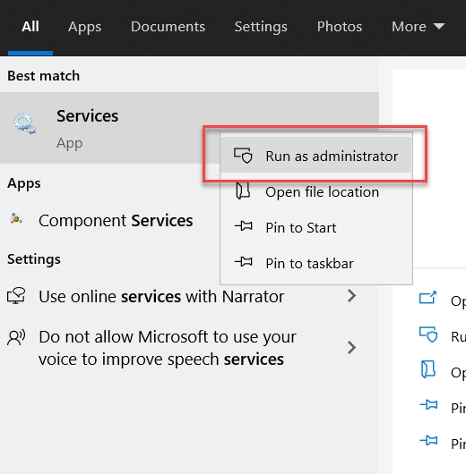
Task: Open Component Services app result
Action: pos(109,220)
